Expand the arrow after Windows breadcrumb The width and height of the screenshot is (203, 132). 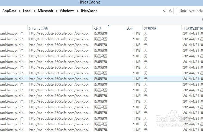[78, 11]
